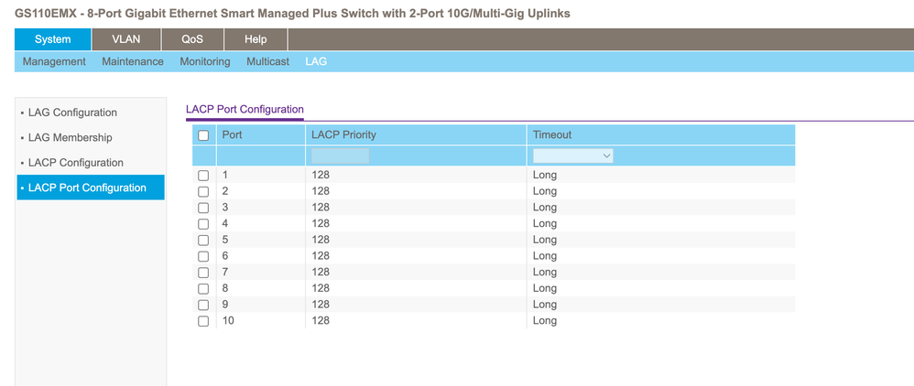Open LACP Configuration sidebar link
Screen dimensions: 914x386
(75, 163)
